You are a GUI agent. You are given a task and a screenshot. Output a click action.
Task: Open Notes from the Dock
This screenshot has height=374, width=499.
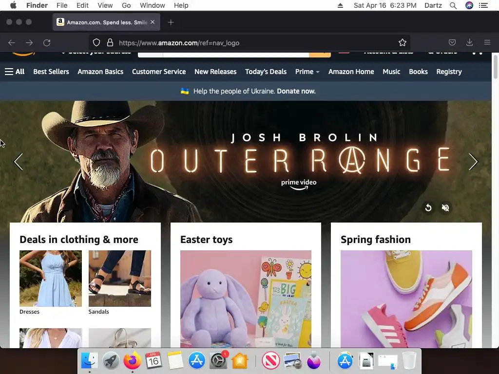coord(175,360)
